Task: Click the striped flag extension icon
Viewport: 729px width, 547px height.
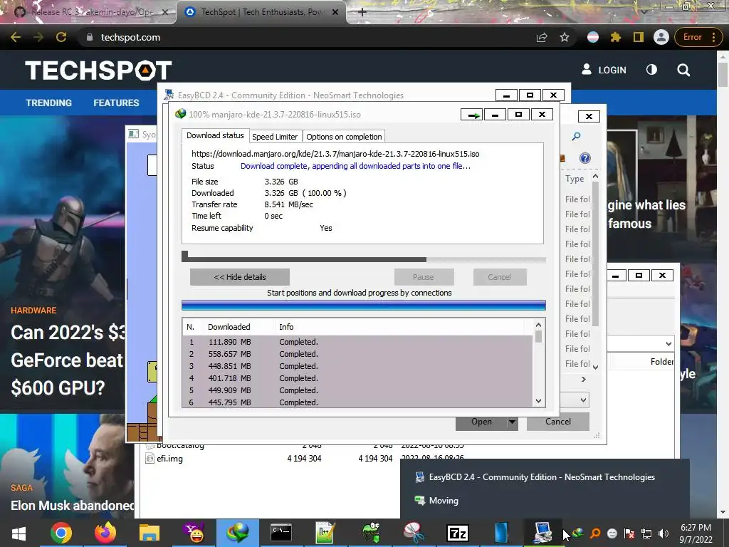Action: click(x=593, y=37)
